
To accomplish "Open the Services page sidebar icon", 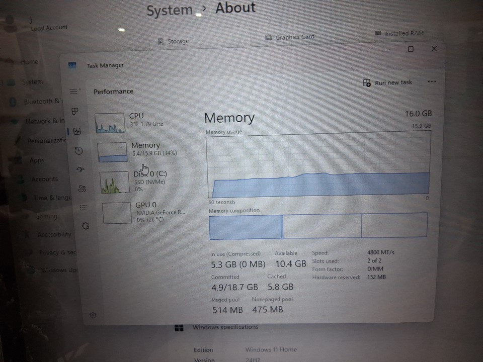I will [x=86, y=226].
